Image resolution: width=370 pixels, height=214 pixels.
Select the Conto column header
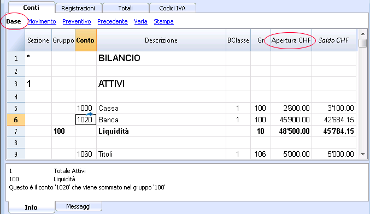pos(86,40)
